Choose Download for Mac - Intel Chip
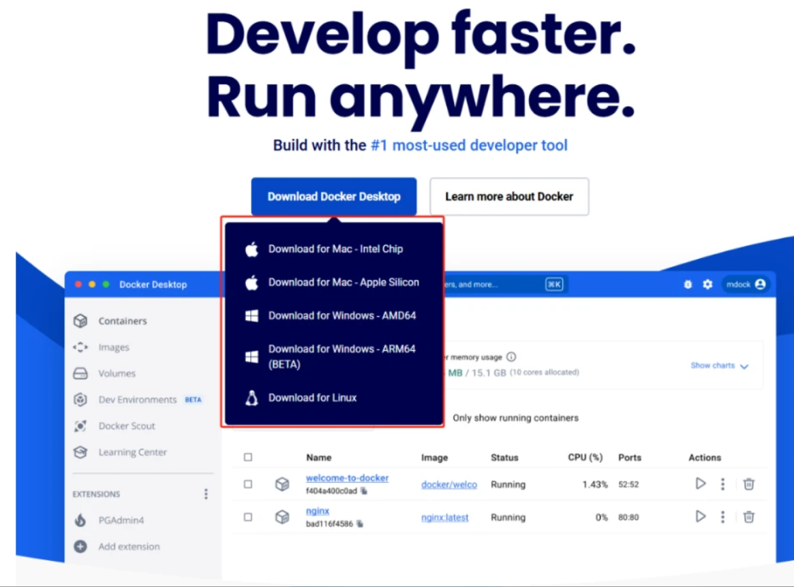794x587 pixels. tap(334, 249)
